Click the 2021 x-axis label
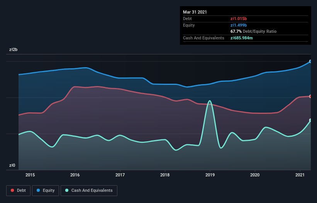Screen dimensions: 317x203 pyautogui.click(x=300, y=175)
